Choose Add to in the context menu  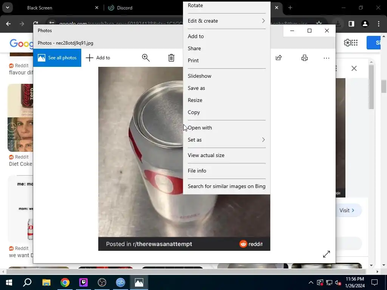point(226,36)
